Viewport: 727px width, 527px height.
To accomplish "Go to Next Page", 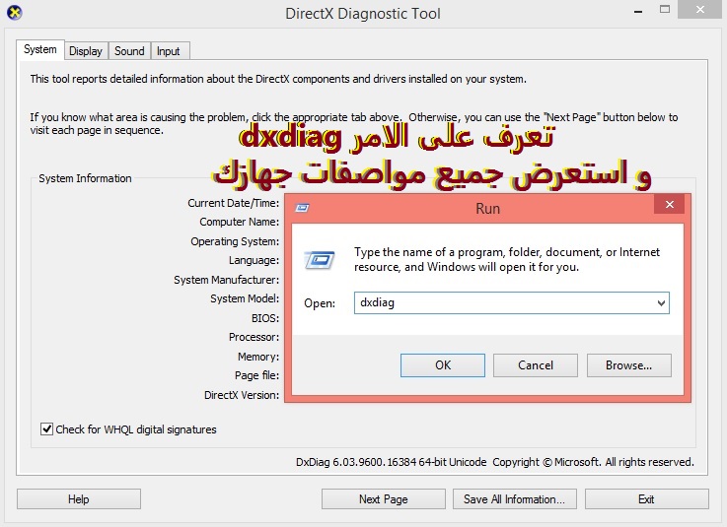I will (384, 499).
